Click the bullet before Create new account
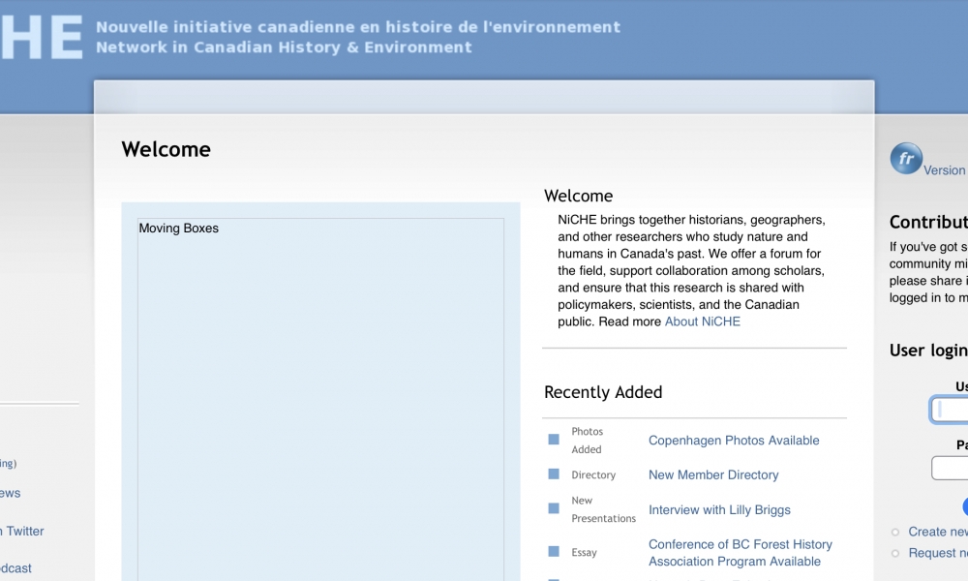The height and width of the screenshot is (581, 968). click(895, 532)
